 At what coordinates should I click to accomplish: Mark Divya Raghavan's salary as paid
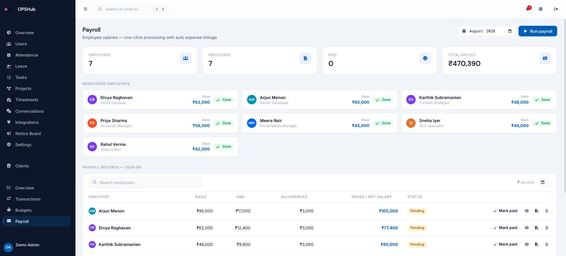coord(505,228)
